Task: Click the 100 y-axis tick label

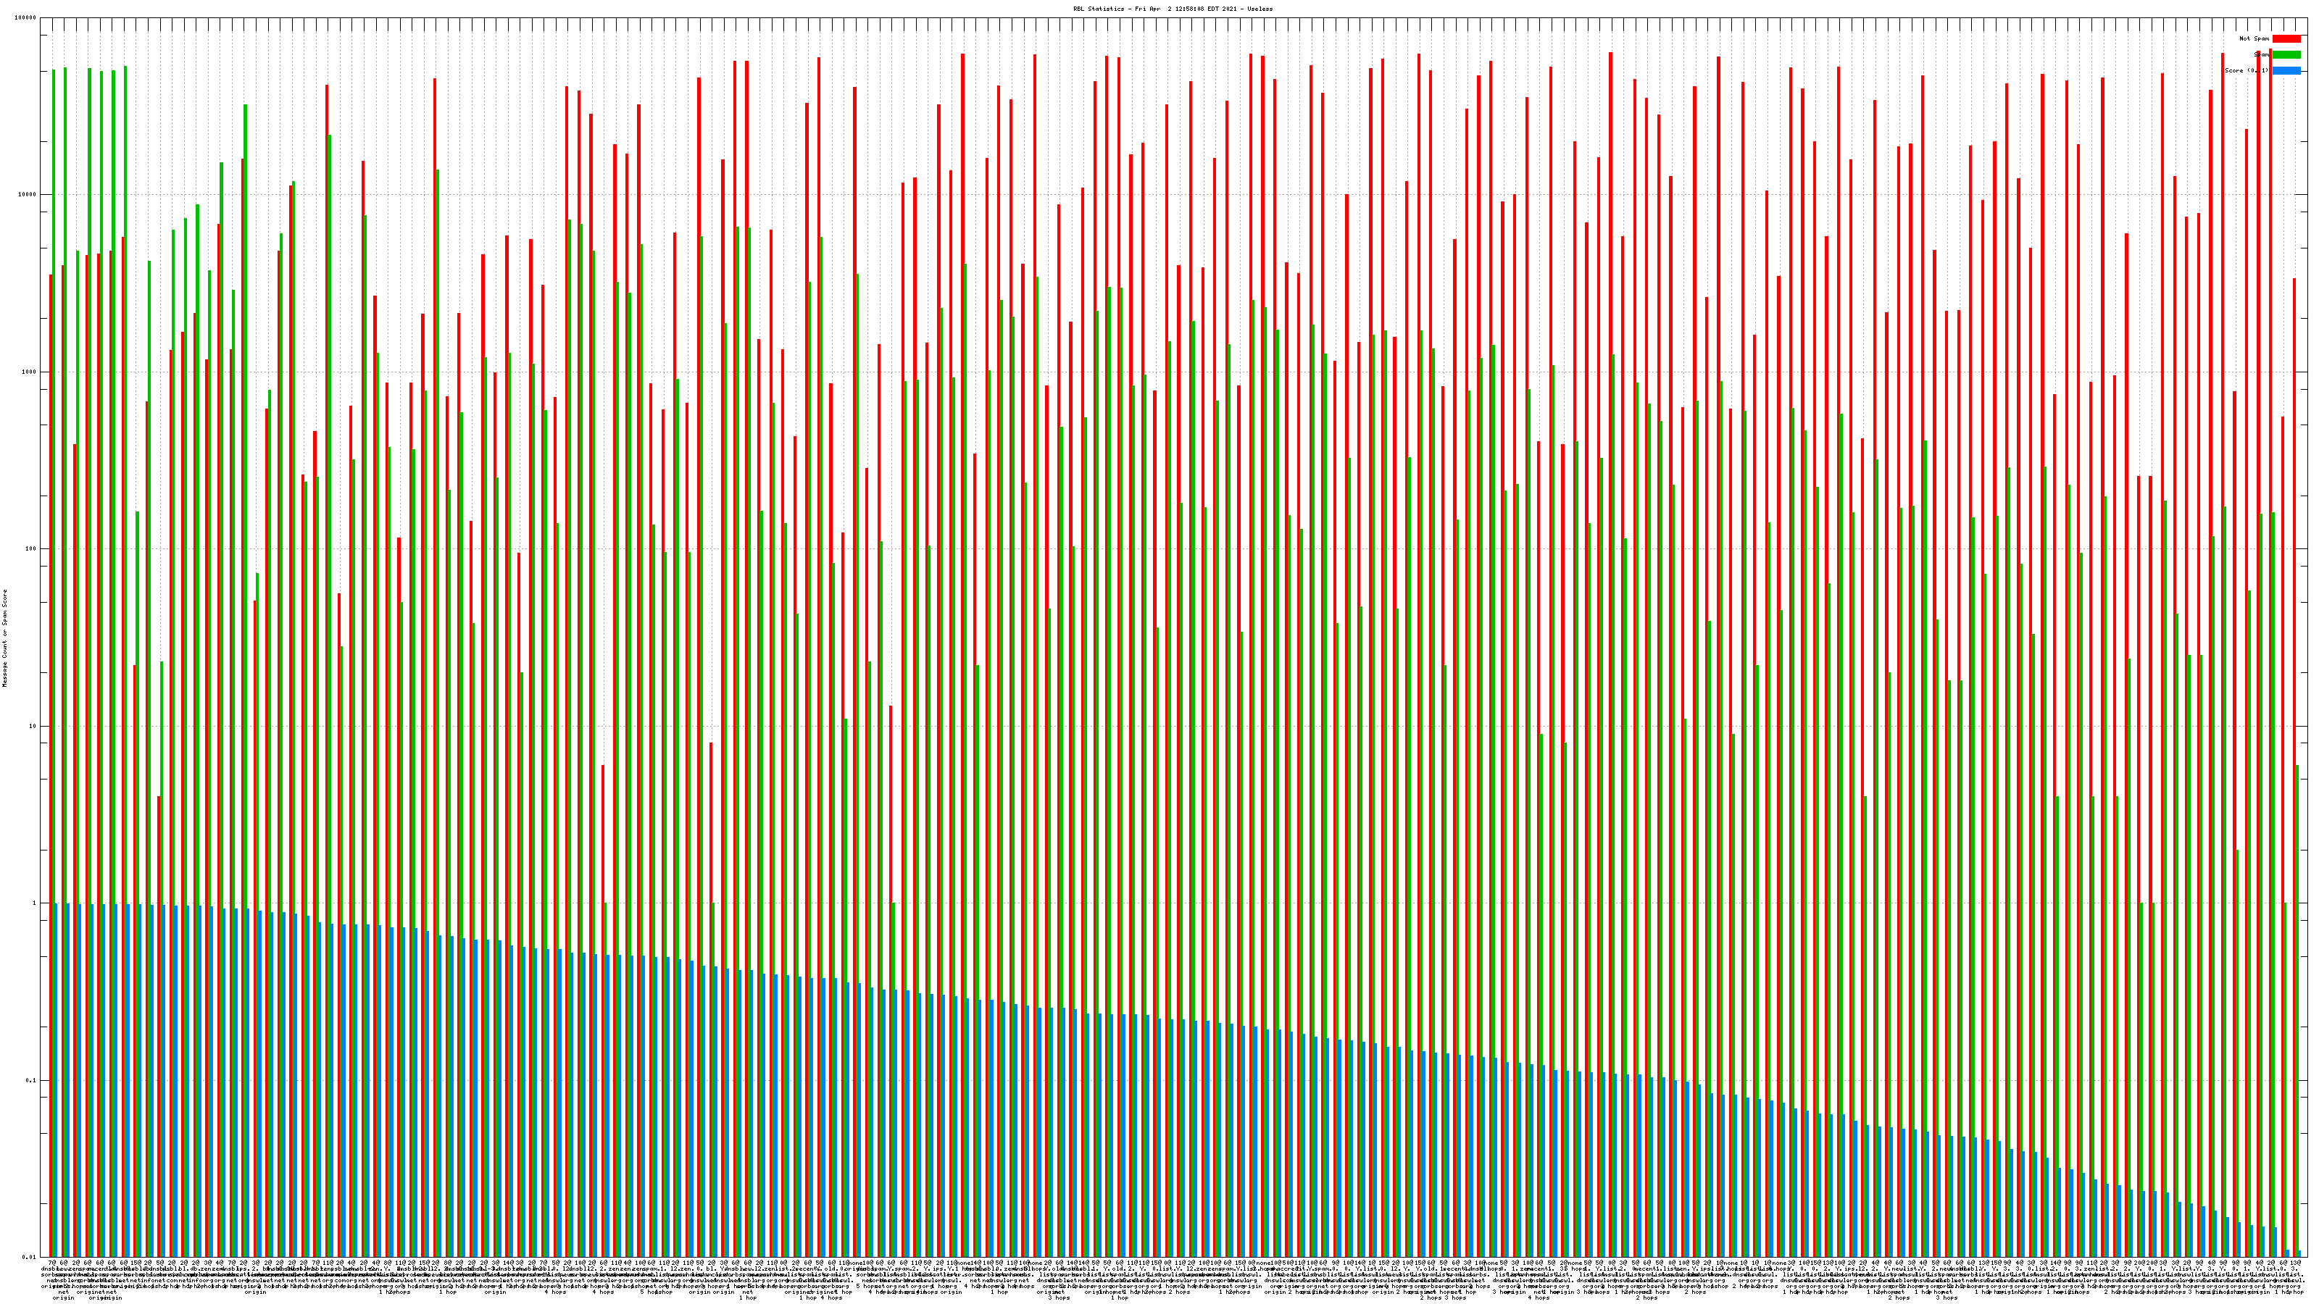Action: click(x=31, y=549)
